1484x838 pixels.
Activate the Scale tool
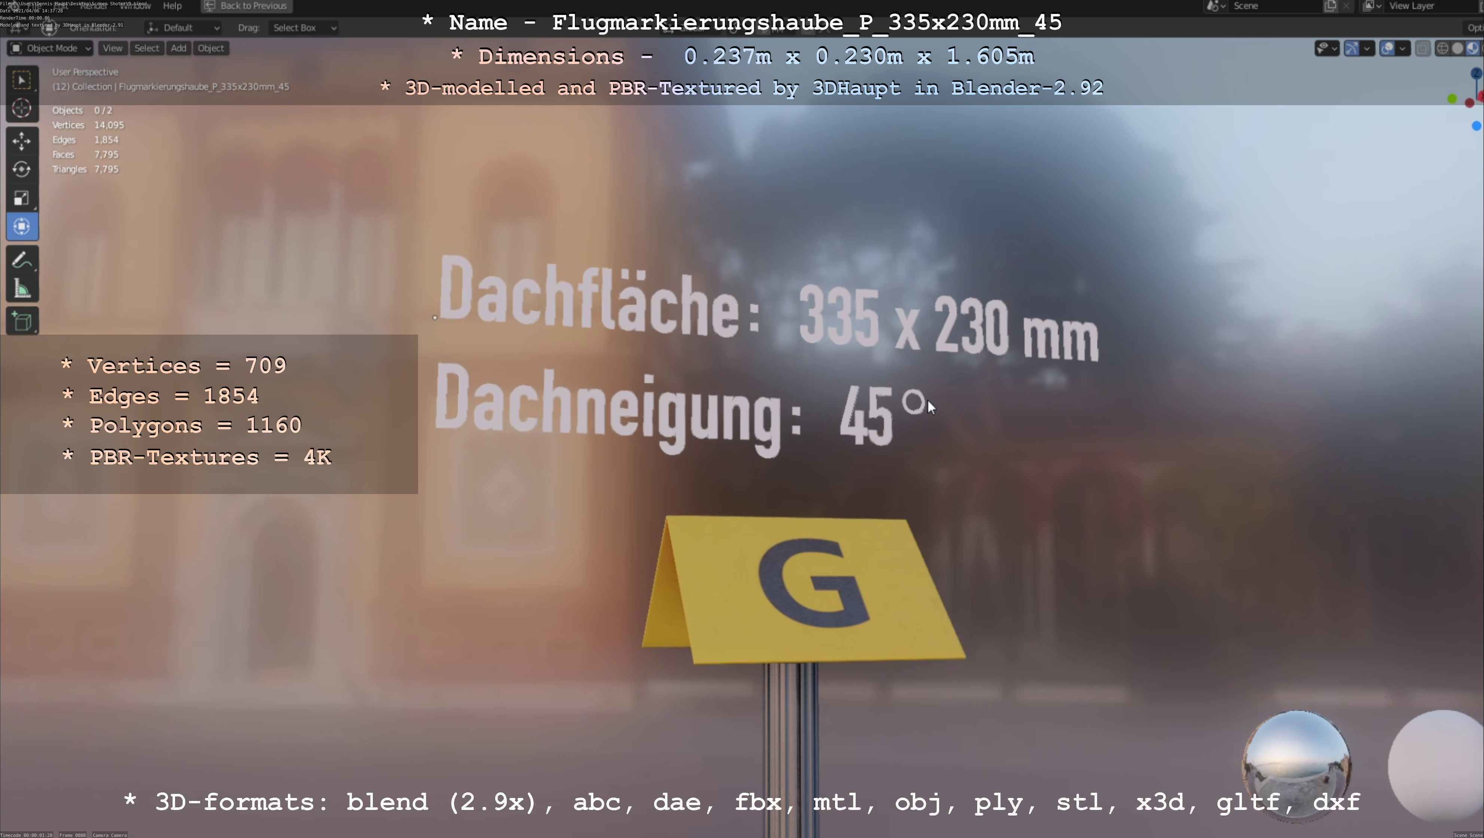22,198
